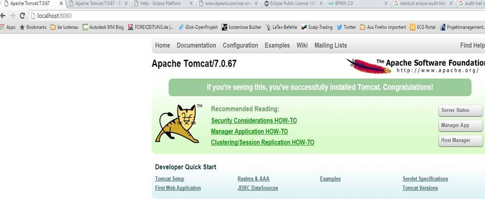
Task: Click the green Congratulations banner text
Action: (x=320, y=87)
